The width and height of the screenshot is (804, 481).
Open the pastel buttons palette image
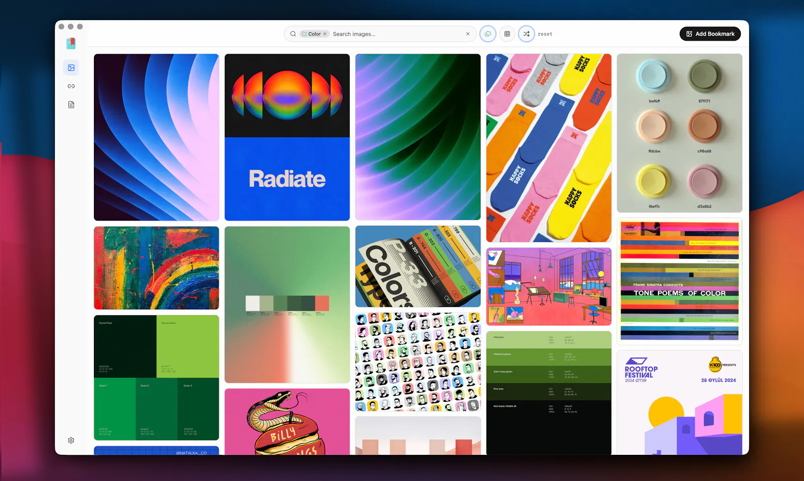coord(679,133)
